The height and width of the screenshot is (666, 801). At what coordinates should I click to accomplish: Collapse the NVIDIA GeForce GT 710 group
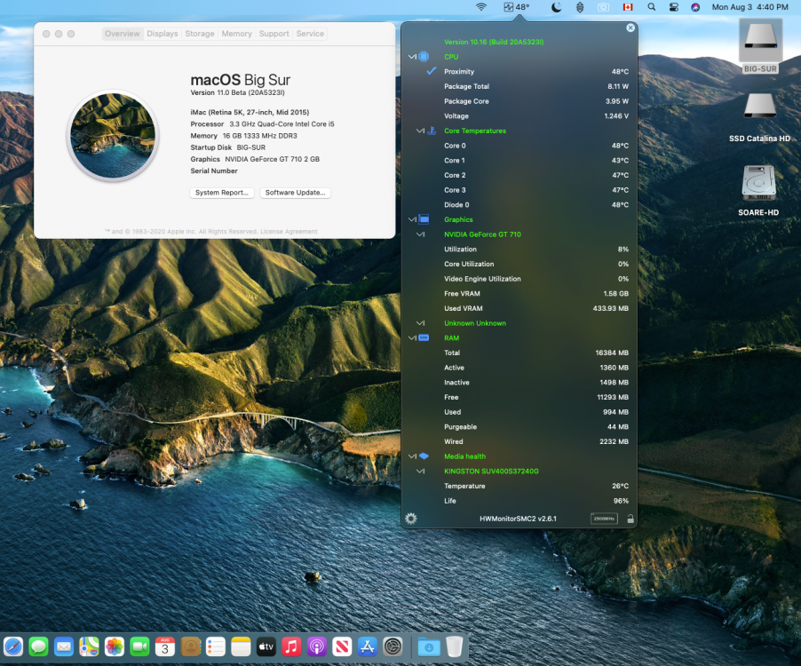click(x=420, y=234)
